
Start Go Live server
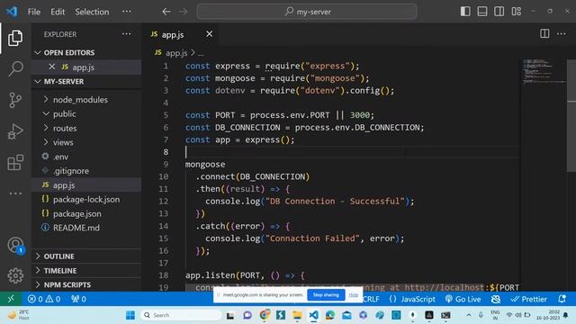(x=463, y=299)
